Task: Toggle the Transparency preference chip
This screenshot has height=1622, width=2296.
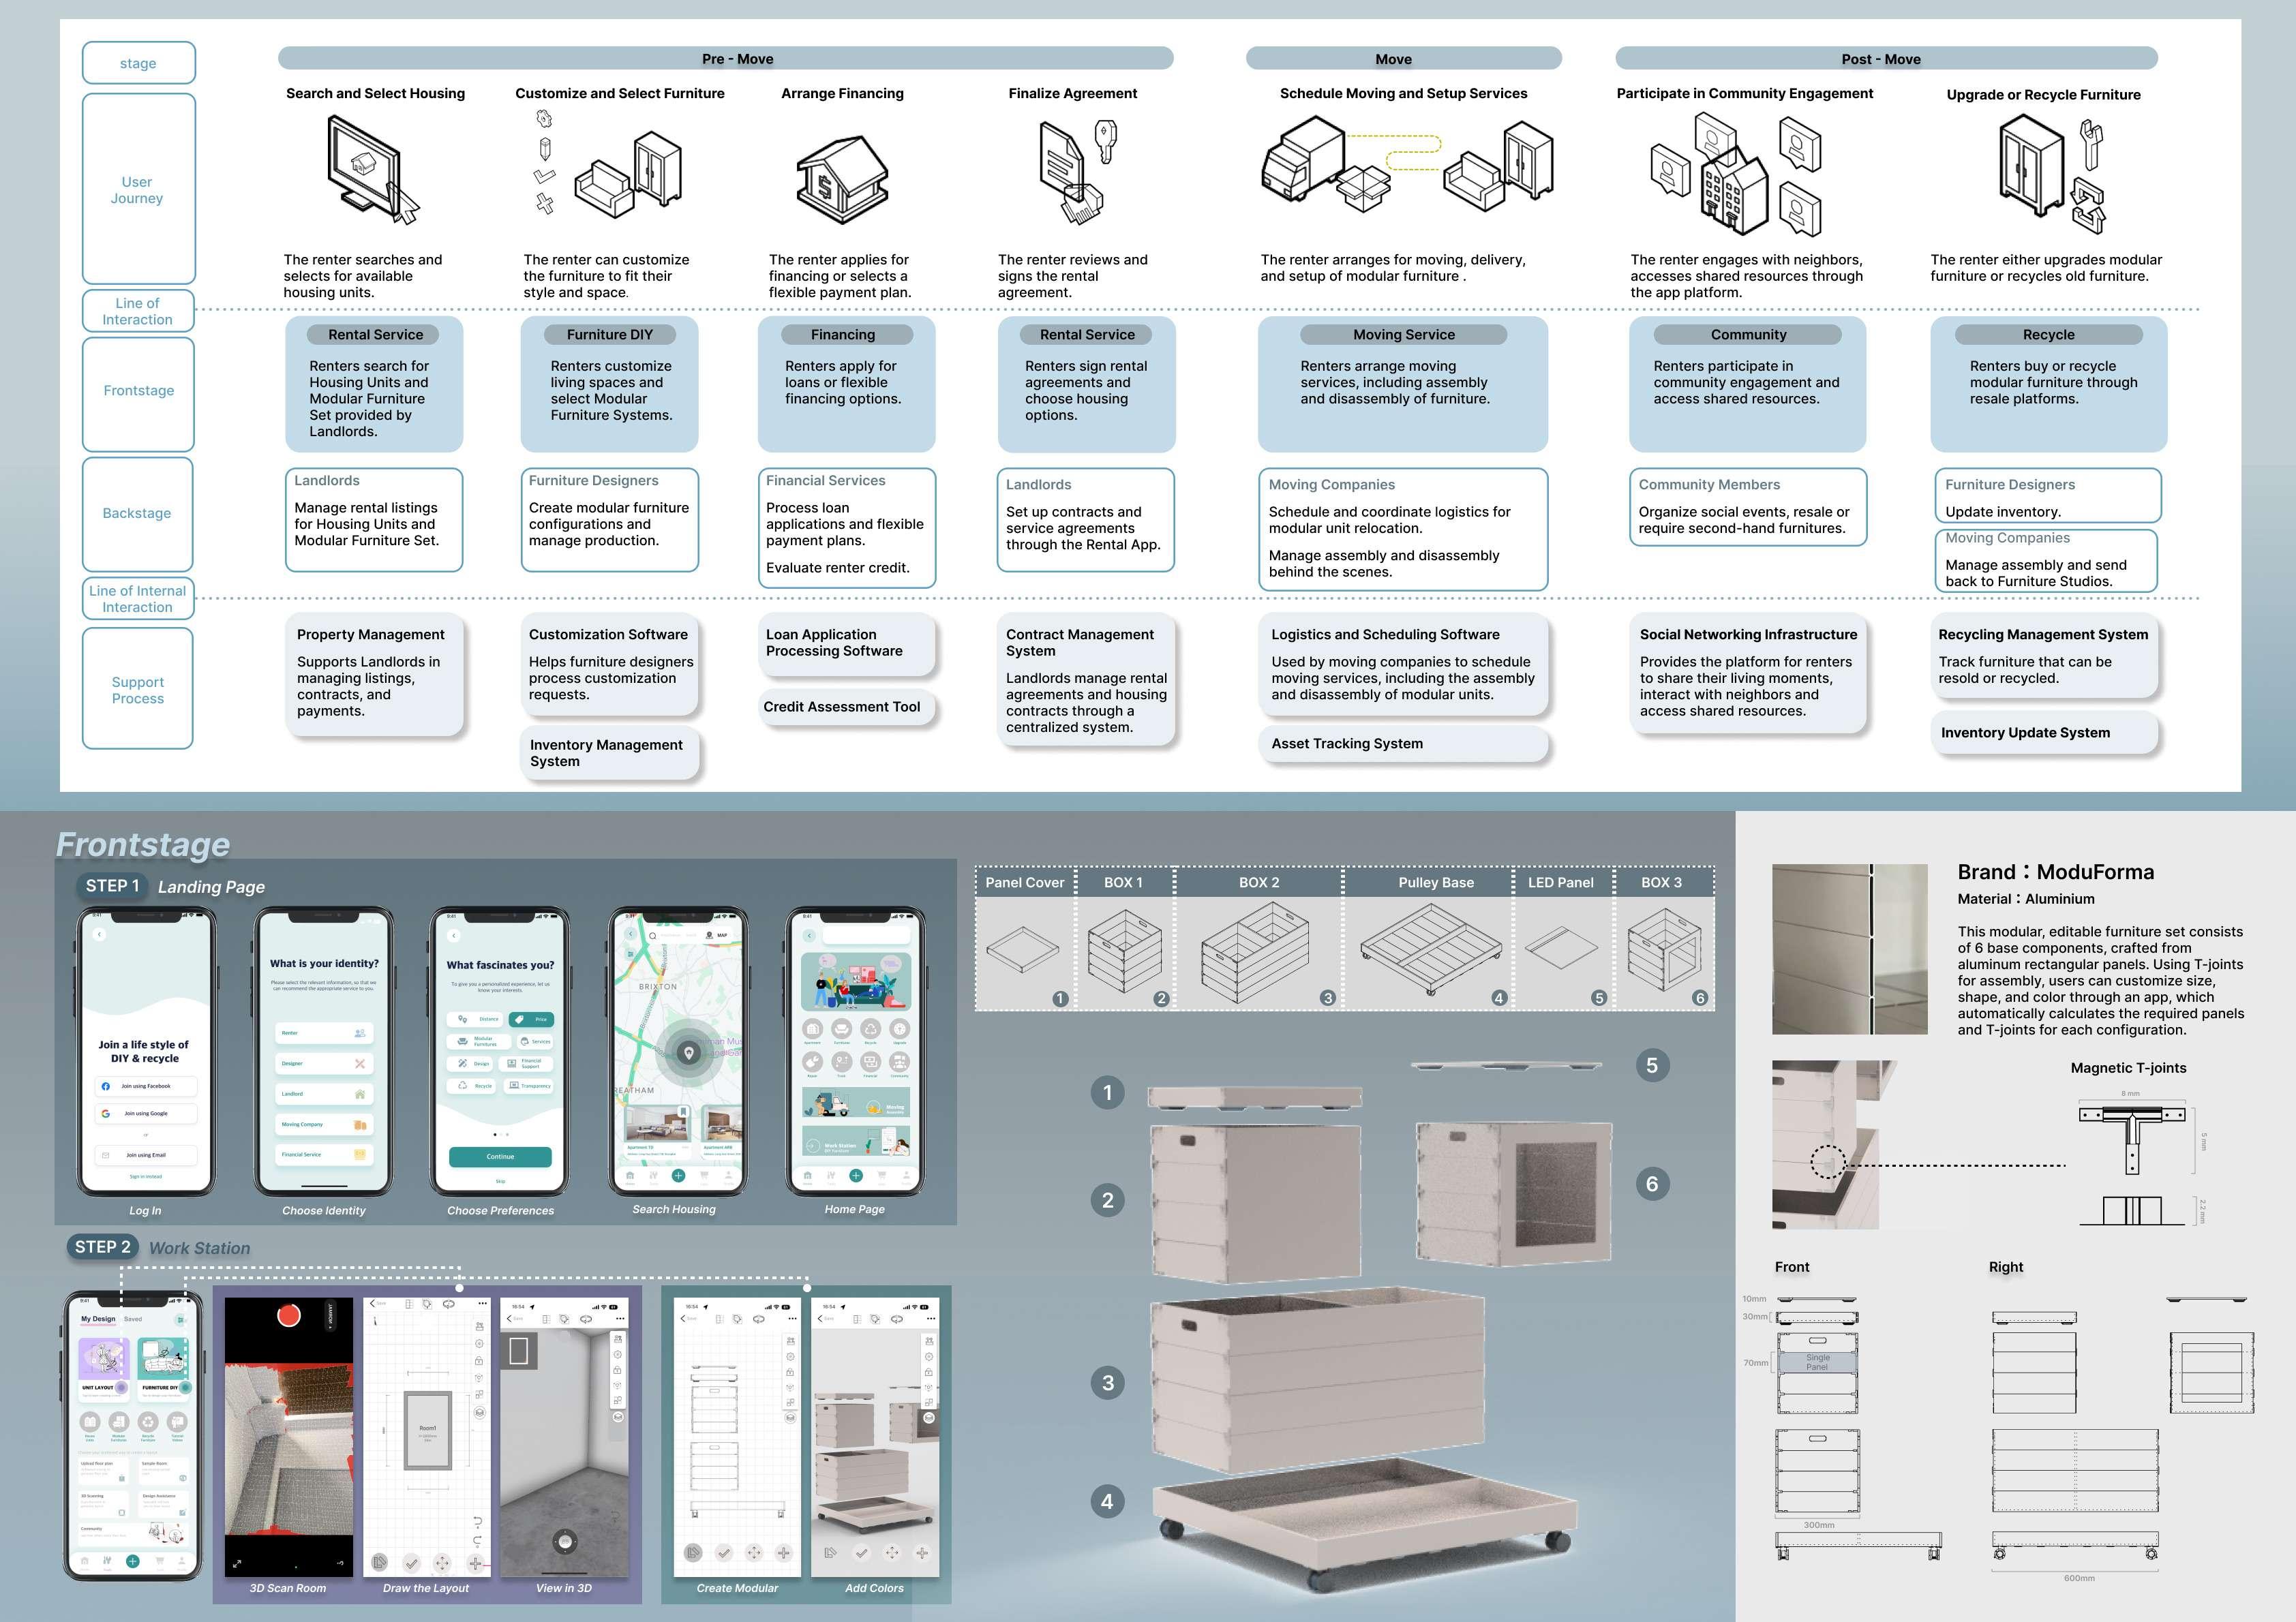Action: click(x=530, y=1085)
